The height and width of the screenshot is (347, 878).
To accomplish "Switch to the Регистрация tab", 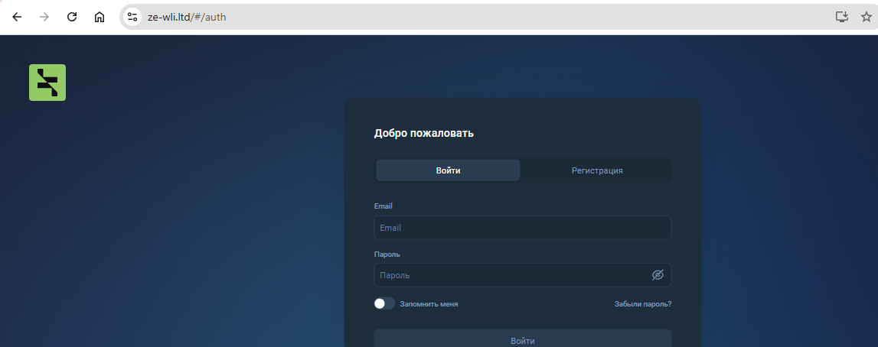I will pos(597,170).
